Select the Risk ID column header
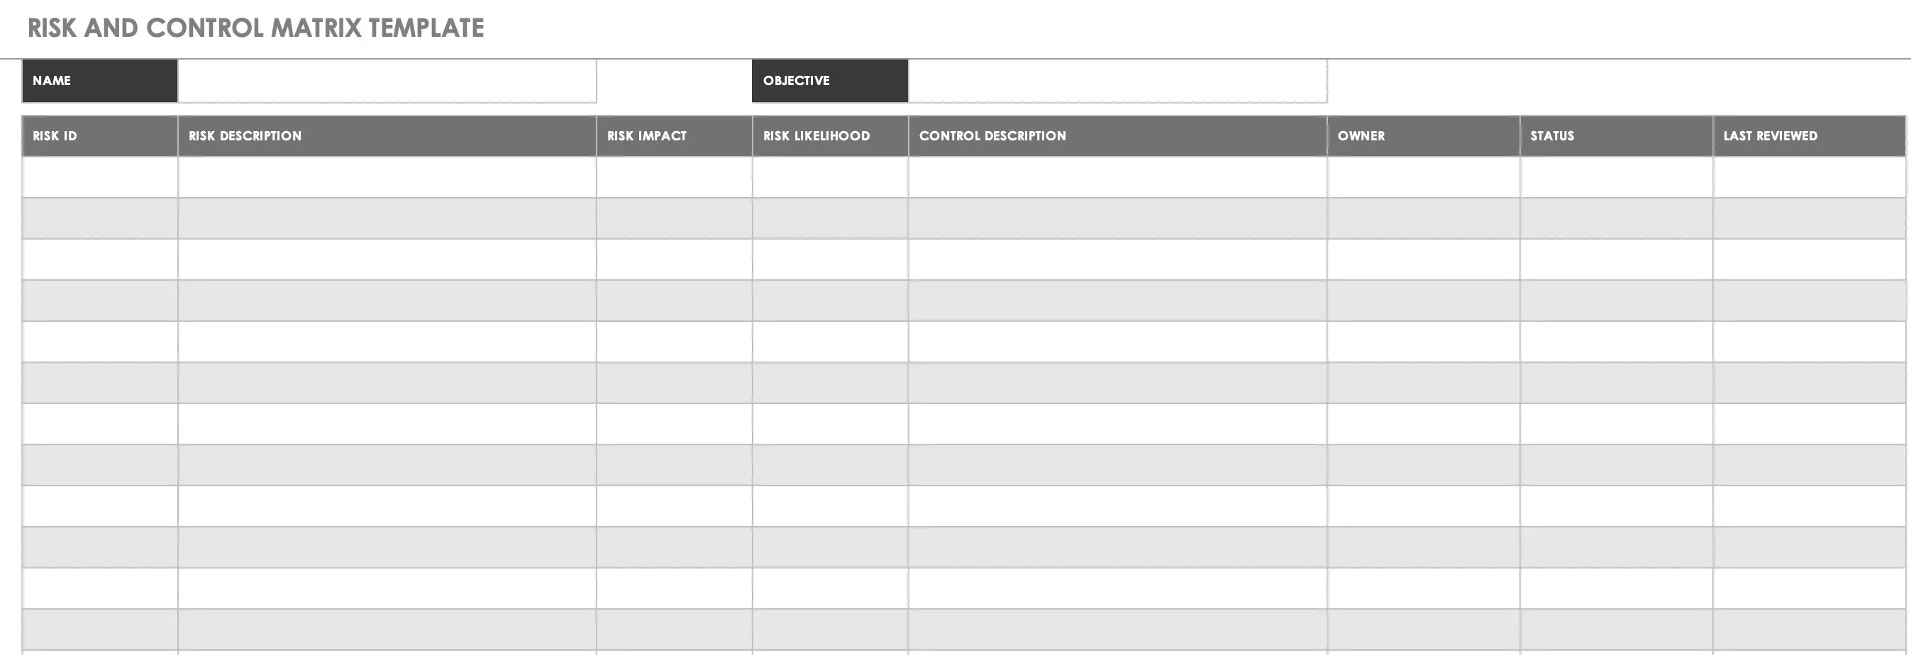The image size is (1911, 655). point(99,136)
